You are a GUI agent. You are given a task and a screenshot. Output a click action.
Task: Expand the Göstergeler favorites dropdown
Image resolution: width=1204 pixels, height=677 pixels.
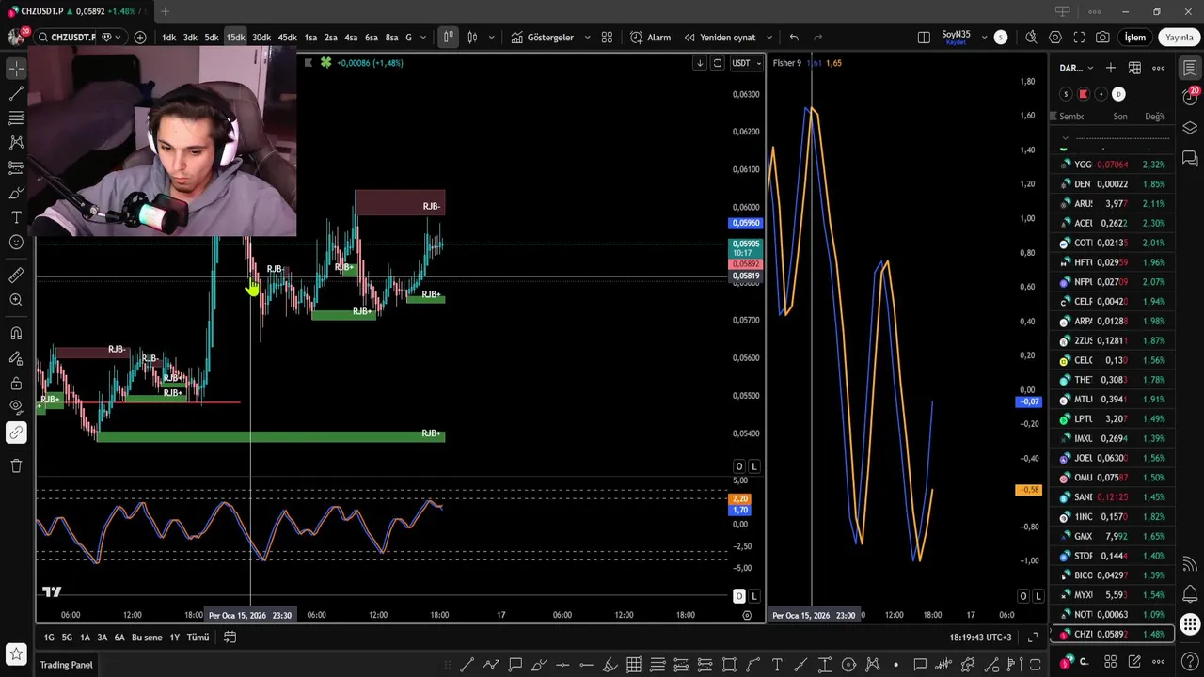(x=588, y=38)
